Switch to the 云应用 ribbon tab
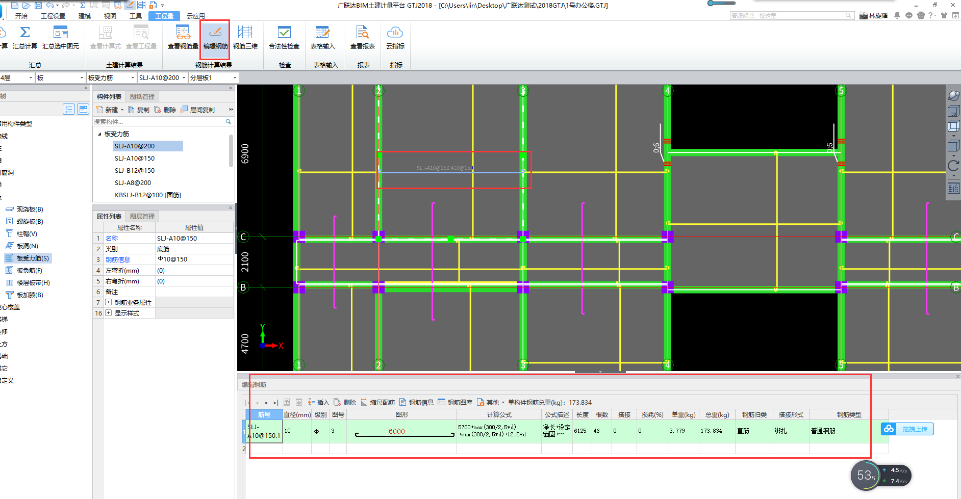The image size is (961, 499). (196, 16)
